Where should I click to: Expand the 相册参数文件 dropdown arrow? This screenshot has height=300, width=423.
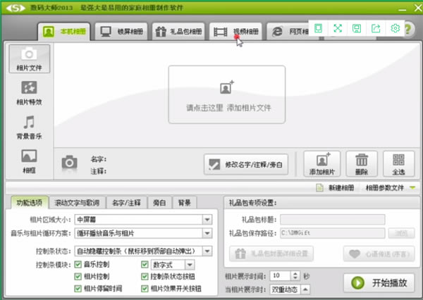(x=412, y=187)
